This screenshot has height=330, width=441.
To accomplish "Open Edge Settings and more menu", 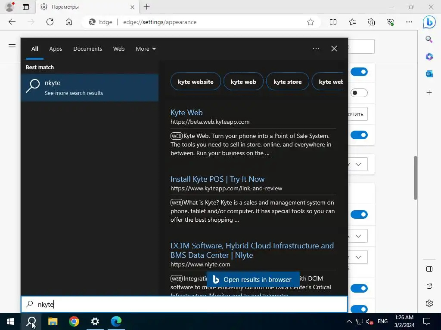I will (x=409, y=22).
